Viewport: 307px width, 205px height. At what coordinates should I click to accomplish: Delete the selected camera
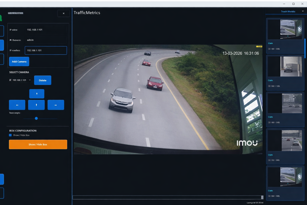[x=43, y=80]
